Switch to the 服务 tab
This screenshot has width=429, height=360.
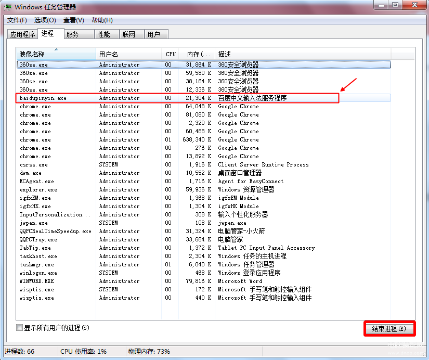80,34
